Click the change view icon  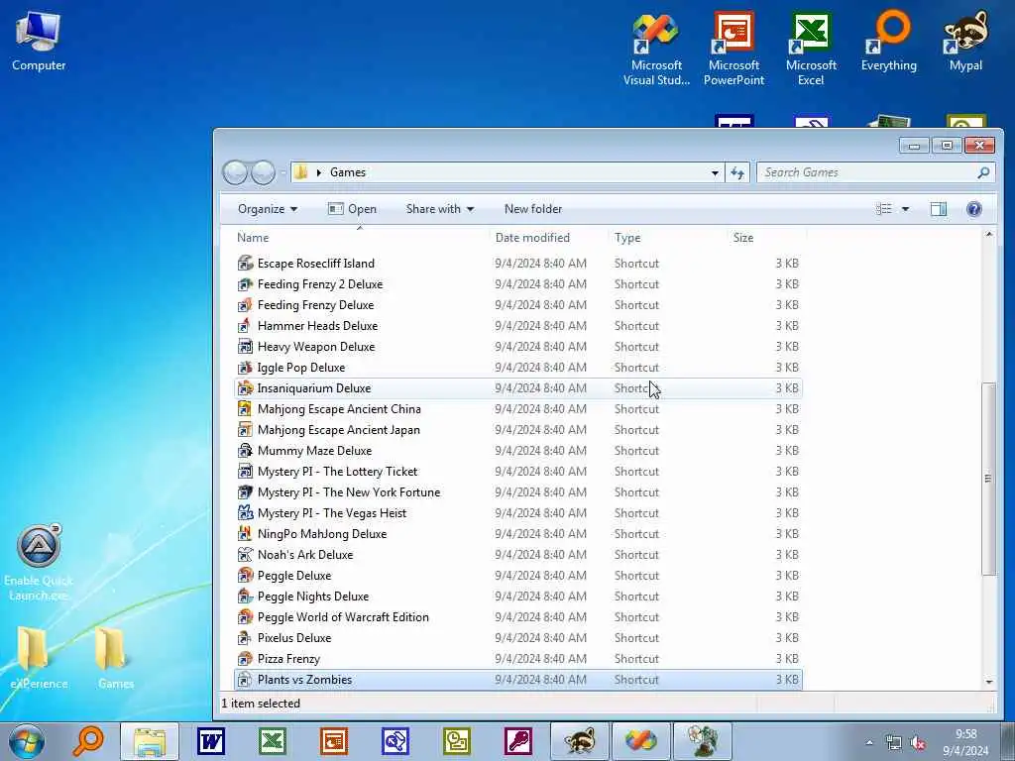(883, 209)
